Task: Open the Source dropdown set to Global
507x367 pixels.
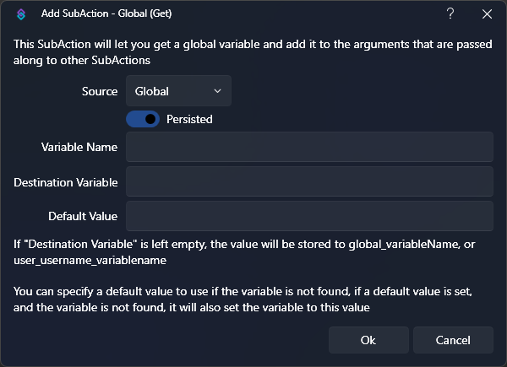Action: (x=177, y=91)
